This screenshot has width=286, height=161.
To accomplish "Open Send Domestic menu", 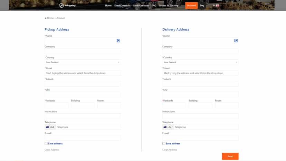I will 122,6.
